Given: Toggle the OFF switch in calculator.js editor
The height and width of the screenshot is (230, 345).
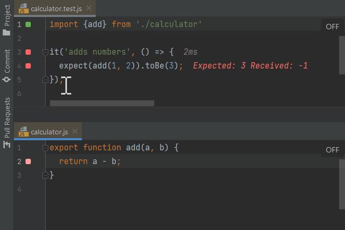Looking at the screenshot, I should (332, 150).
